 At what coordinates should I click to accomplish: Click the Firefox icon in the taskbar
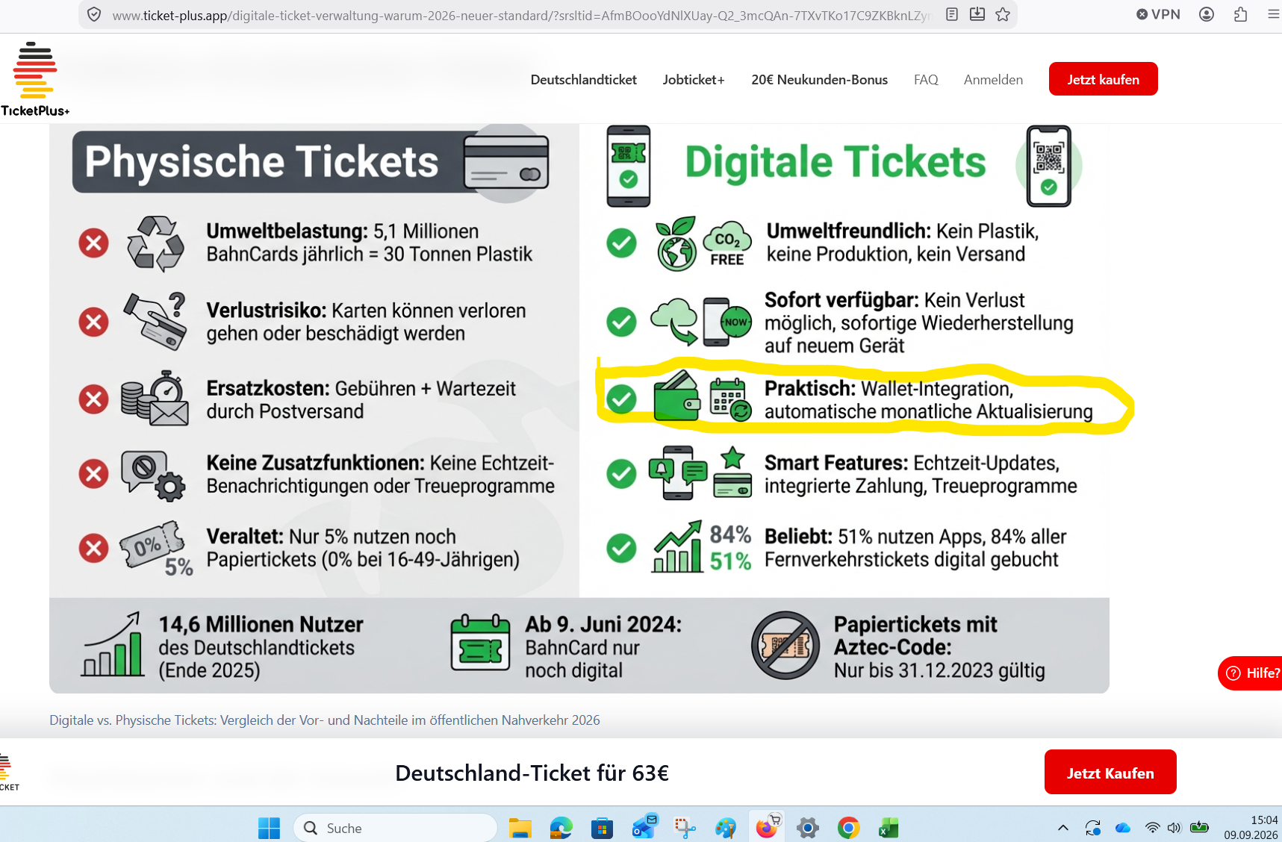point(766,827)
